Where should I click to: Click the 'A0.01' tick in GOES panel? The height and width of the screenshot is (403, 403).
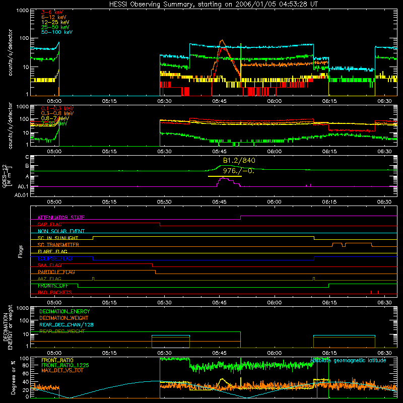click(21, 195)
